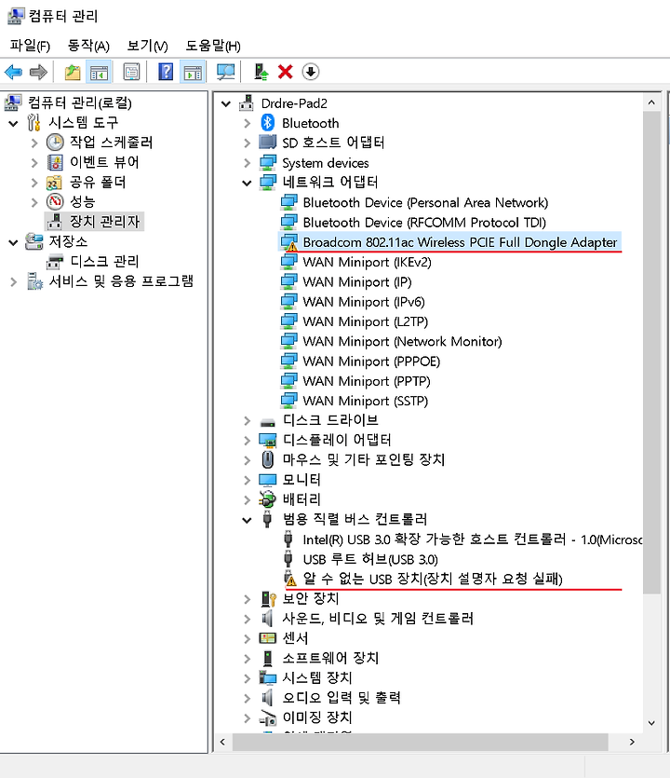670x778 pixels.
Task: Open the 도움말(H) menu
Action: (212, 46)
